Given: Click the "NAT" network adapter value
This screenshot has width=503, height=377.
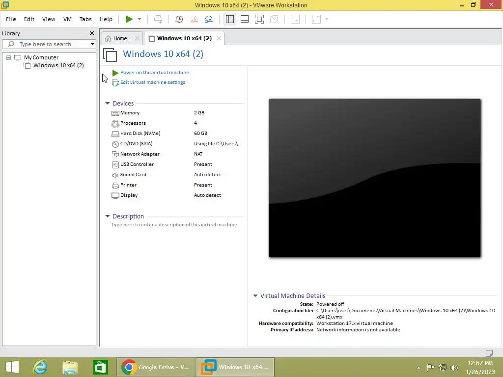Looking at the screenshot, I should [x=198, y=154].
